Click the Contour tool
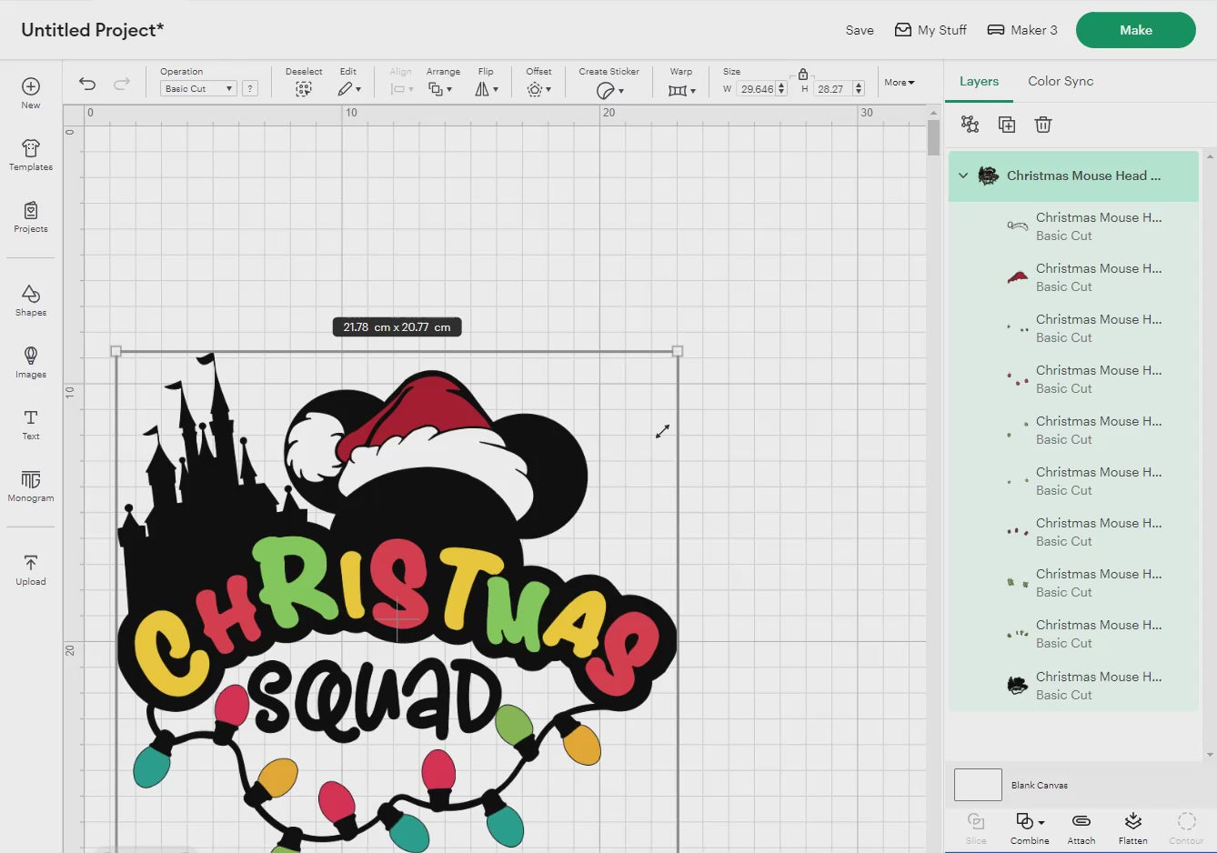 pyautogui.click(x=1186, y=828)
